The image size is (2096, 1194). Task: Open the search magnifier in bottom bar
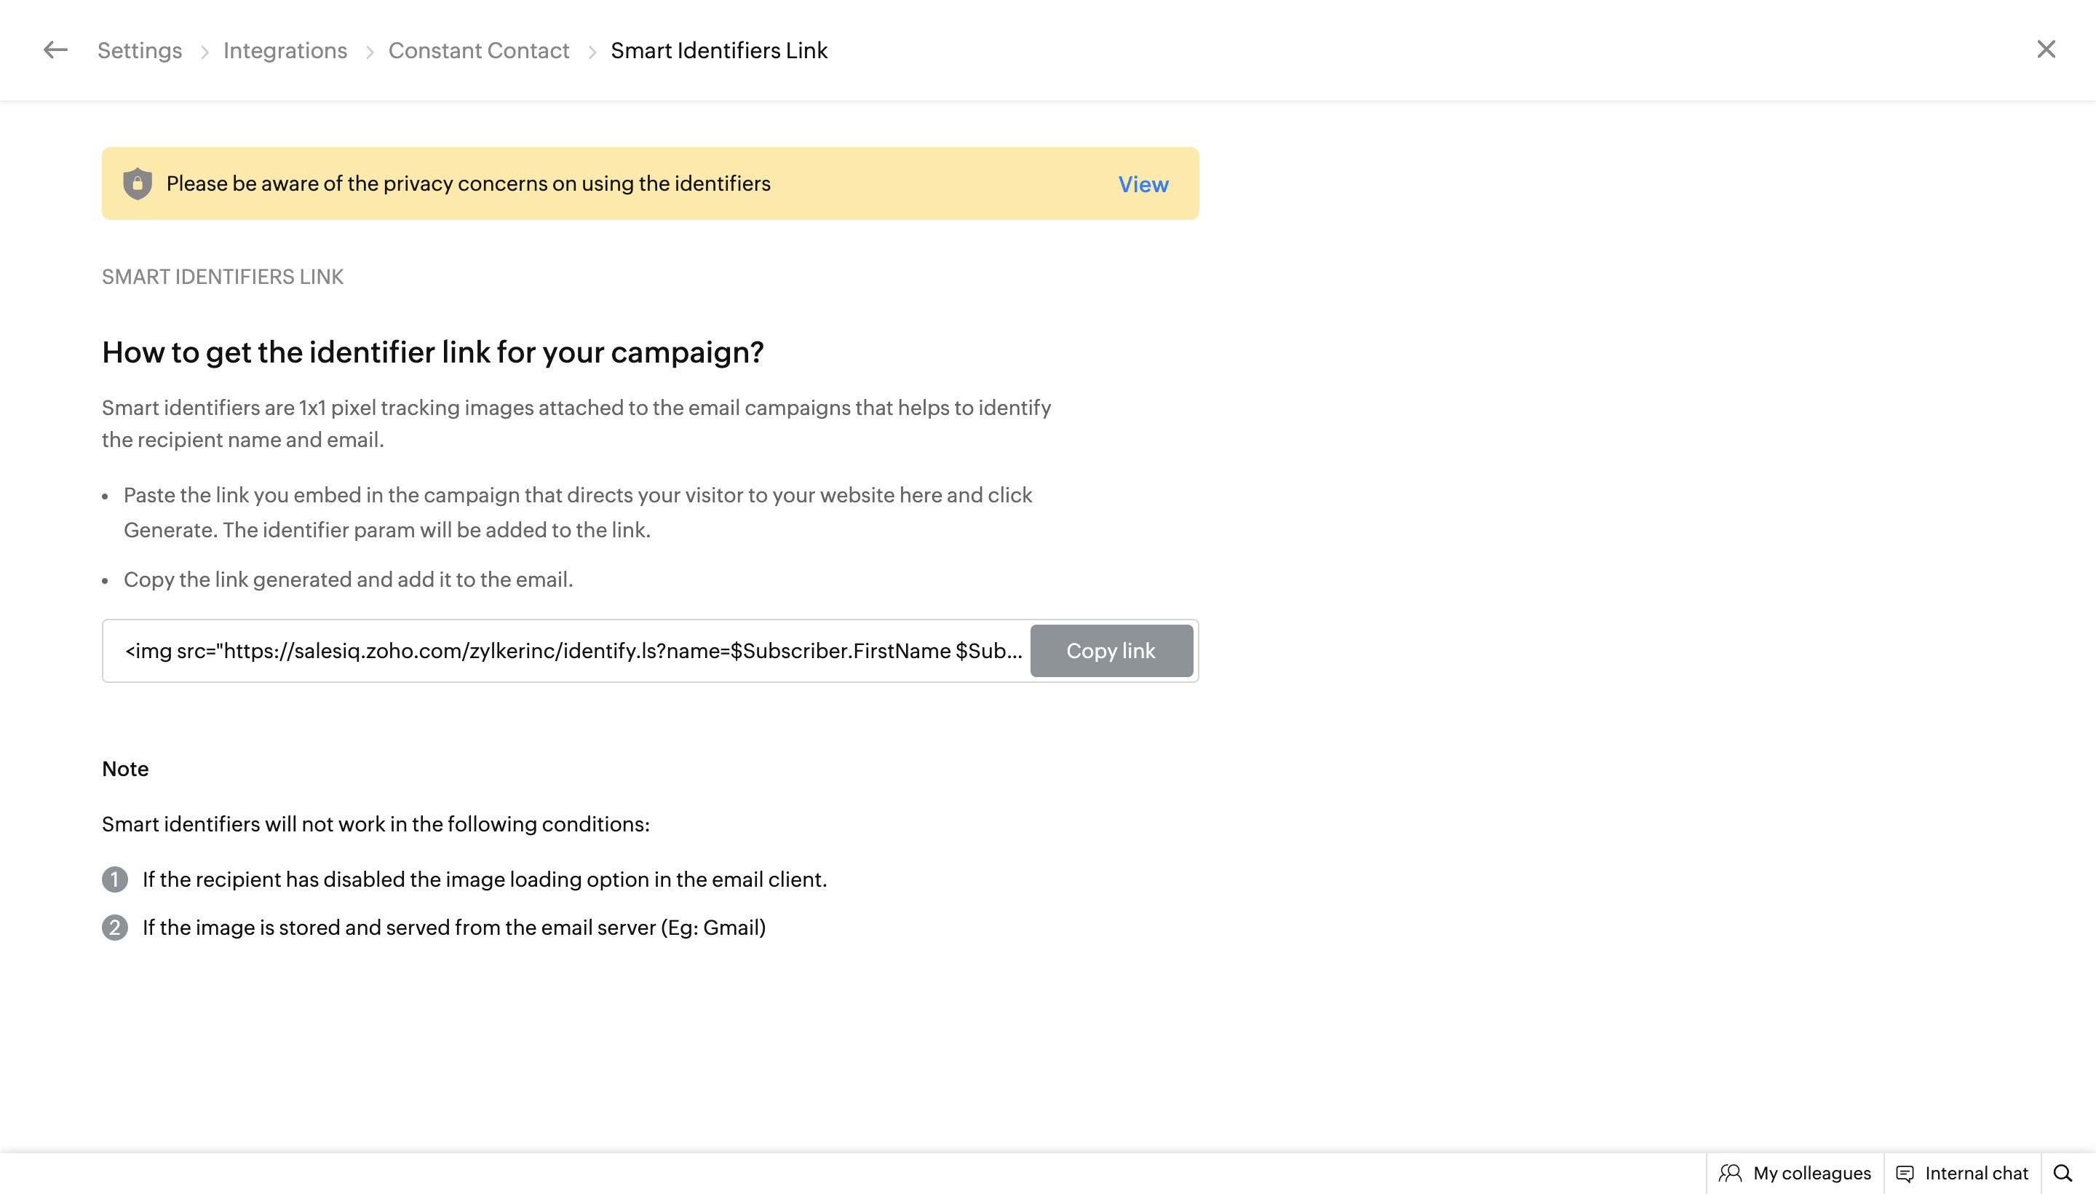point(2063,1174)
